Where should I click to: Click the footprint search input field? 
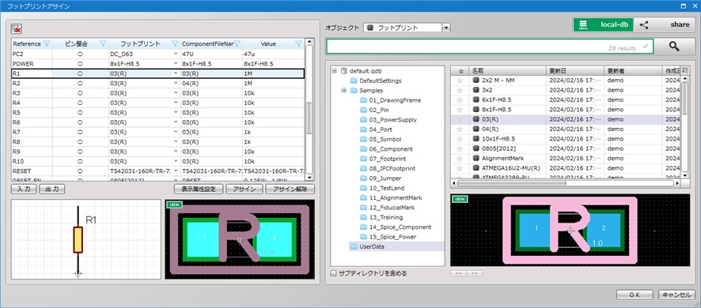490,47
